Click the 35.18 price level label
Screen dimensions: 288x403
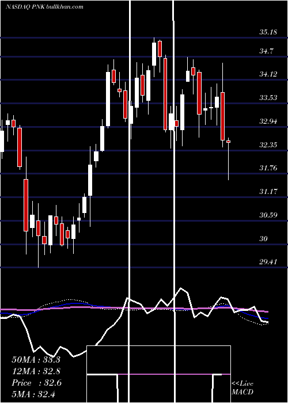click(x=268, y=32)
